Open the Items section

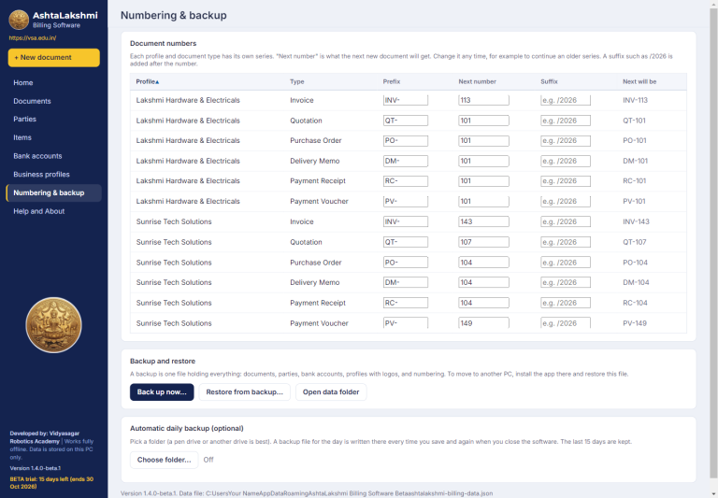tap(22, 137)
